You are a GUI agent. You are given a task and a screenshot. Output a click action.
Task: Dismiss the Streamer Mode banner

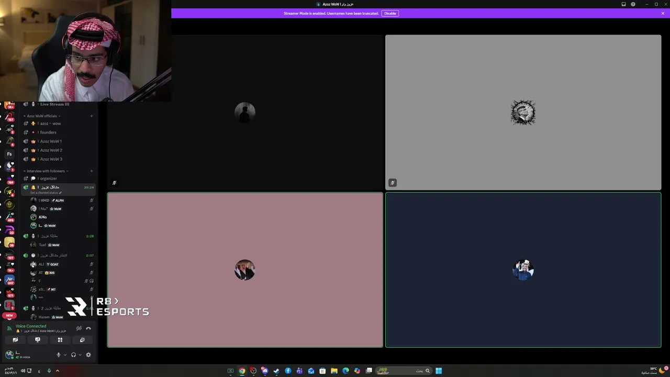[x=663, y=13]
